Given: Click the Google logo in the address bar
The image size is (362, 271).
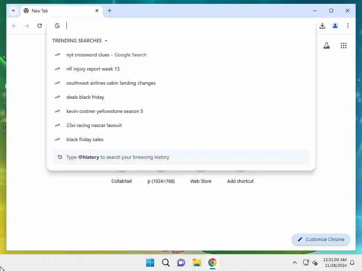Looking at the screenshot, I should pos(57,25).
